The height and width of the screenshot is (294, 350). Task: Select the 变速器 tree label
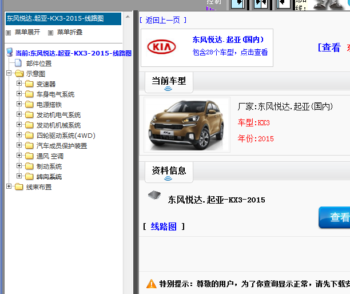(x=46, y=84)
